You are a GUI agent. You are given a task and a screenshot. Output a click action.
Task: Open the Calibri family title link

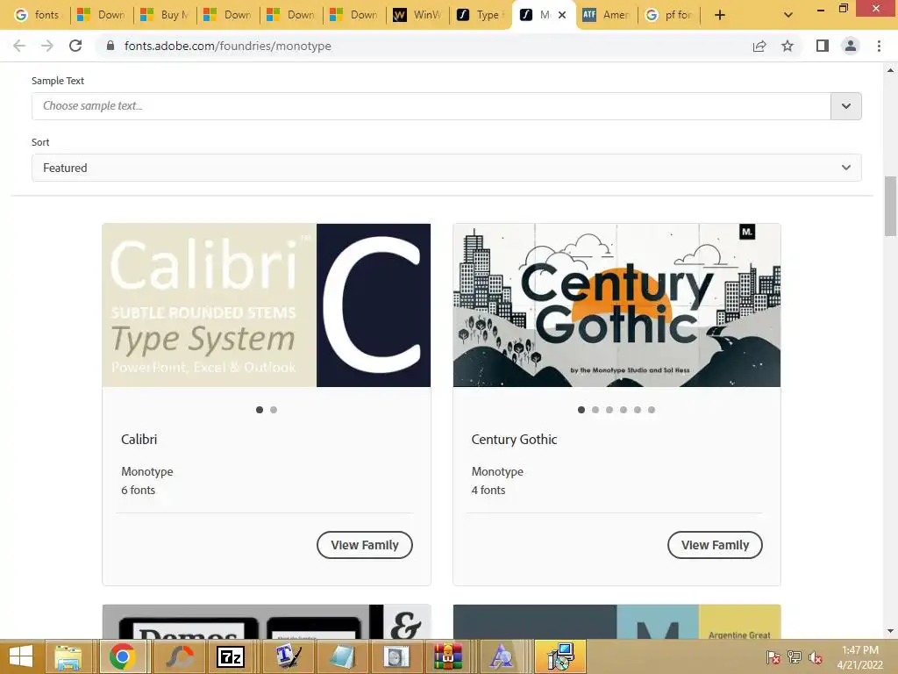pyautogui.click(x=139, y=440)
